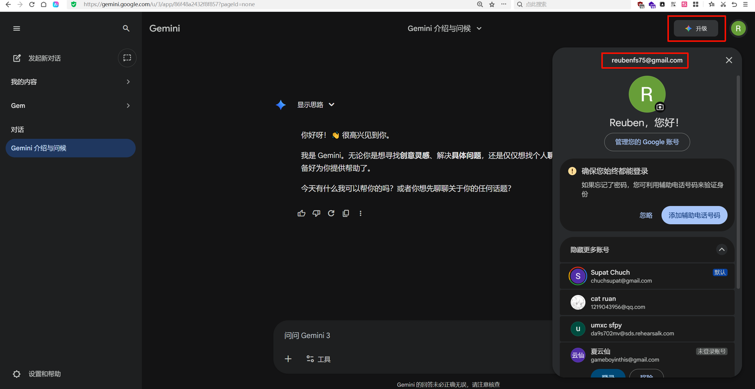Open more options under Gemini response
The height and width of the screenshot is (389, 755).
point(360,213)
